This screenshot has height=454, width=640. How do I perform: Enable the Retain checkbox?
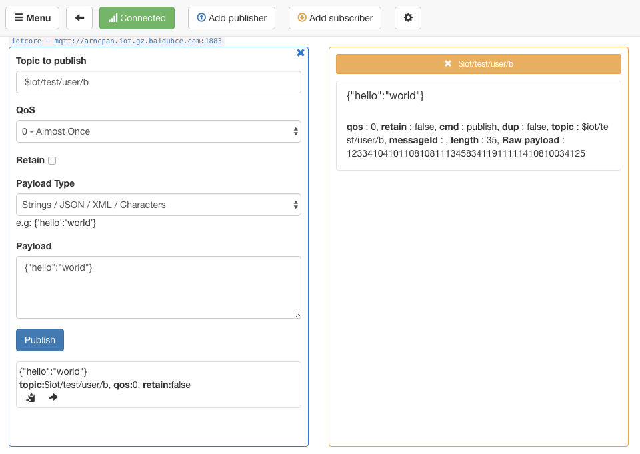52,161
